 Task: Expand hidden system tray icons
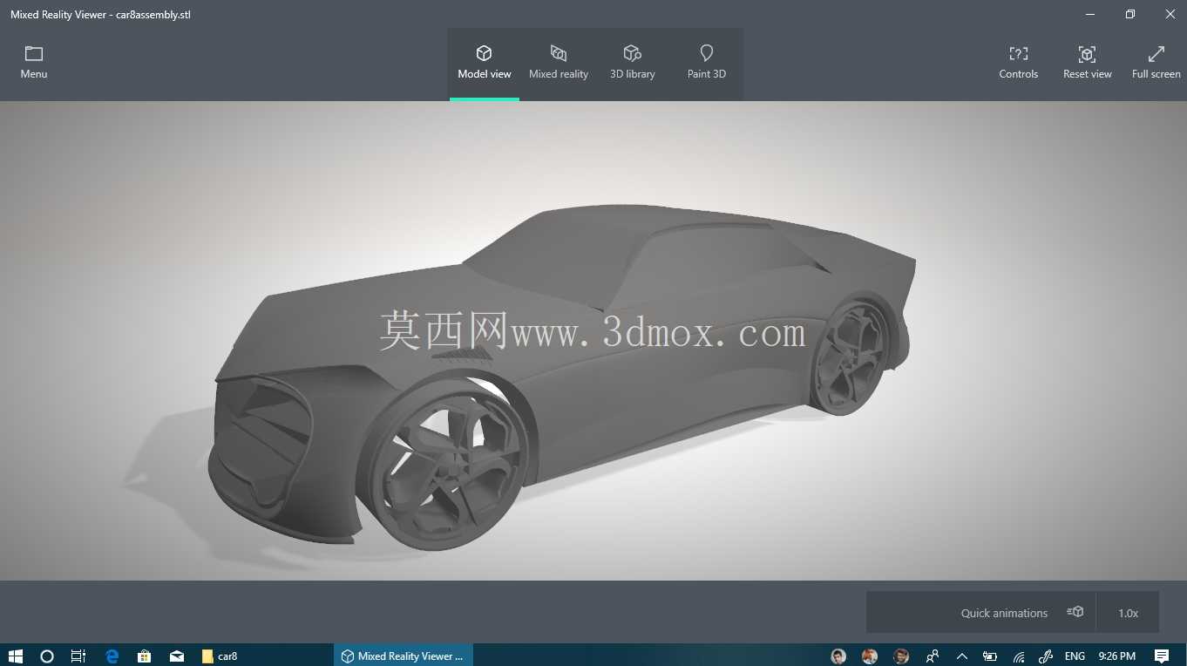coord(962,656)
